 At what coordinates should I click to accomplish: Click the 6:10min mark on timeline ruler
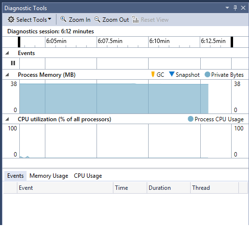pos(159,41)
